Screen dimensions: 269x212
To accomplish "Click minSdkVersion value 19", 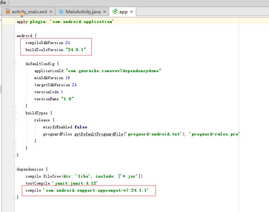I will click(67, 78).
